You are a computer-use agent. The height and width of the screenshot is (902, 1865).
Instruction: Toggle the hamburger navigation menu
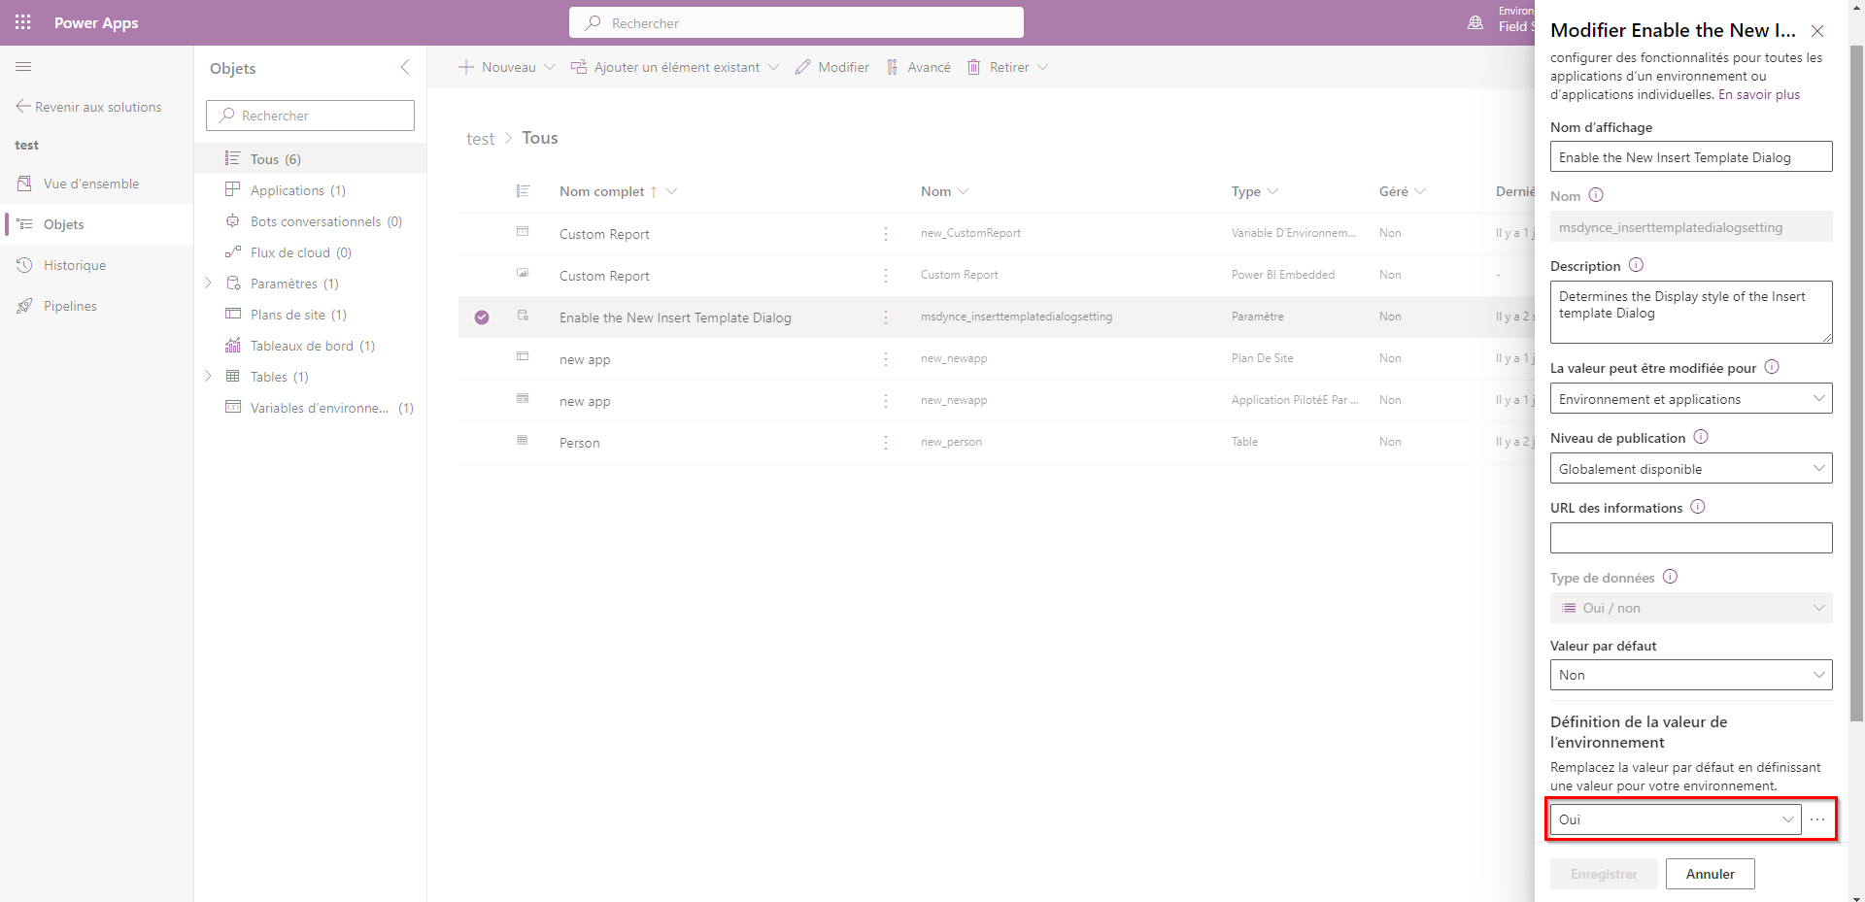coord(23,67)
